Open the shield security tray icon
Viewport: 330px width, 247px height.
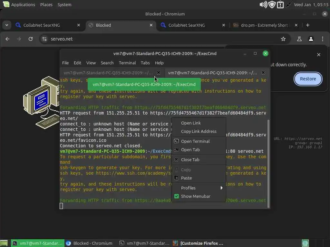(x=272, y=5)
